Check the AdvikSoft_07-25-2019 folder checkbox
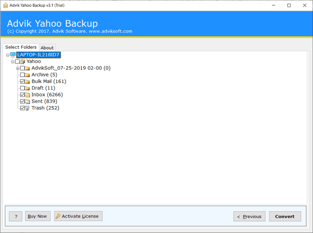Screen dimensions: 313x233 pyautogui.click(x=23, y=68)
